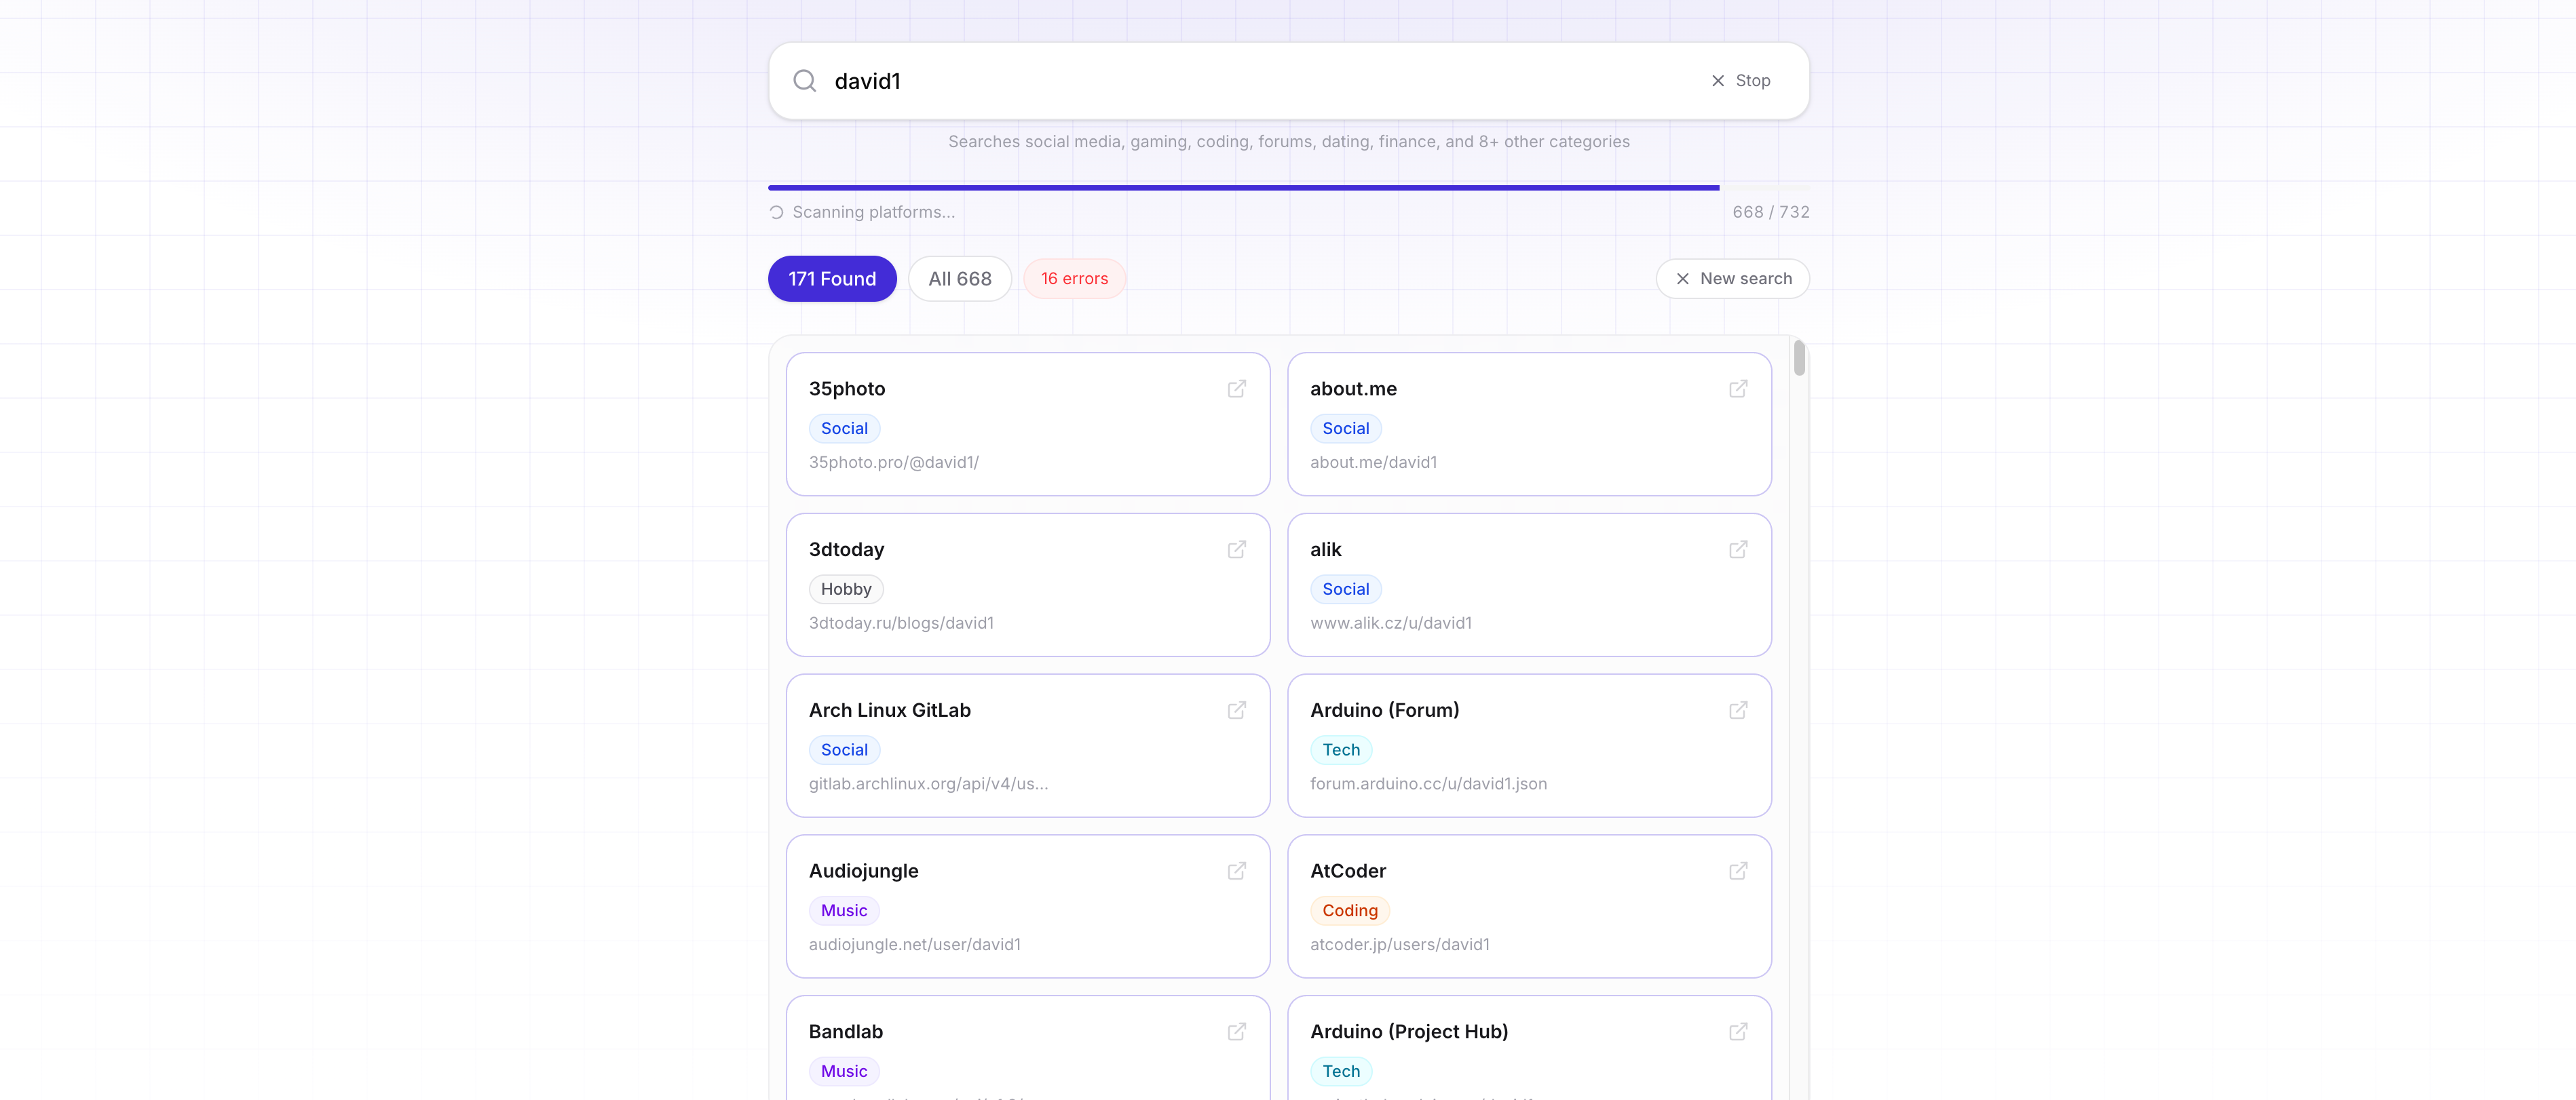This screenshot has width=2576, height=1100.
Task: Select the Arduino (Forum) card title
Action: pos(1384,710)
